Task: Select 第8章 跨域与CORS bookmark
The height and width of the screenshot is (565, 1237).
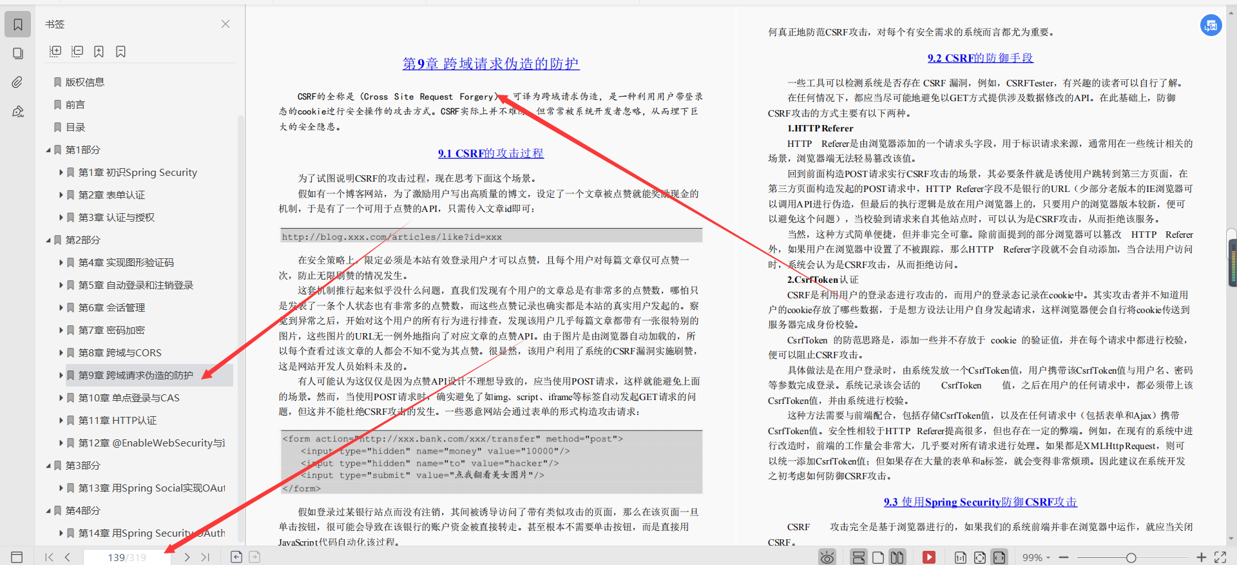Action: 120,352
